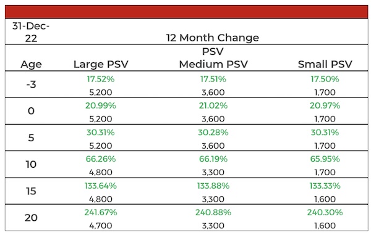The height and width of the screenshot is (235, 371).
Task: Click the 20.97% Small PSV value
Action: click(325, 105)
